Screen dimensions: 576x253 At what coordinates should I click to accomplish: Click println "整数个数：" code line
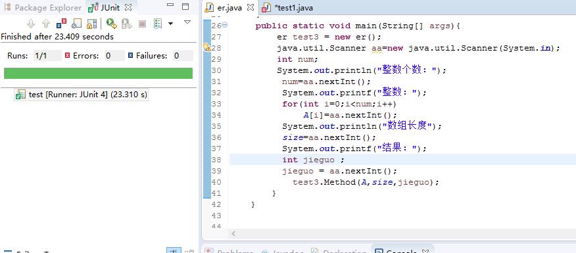click(x=362, y=70)
